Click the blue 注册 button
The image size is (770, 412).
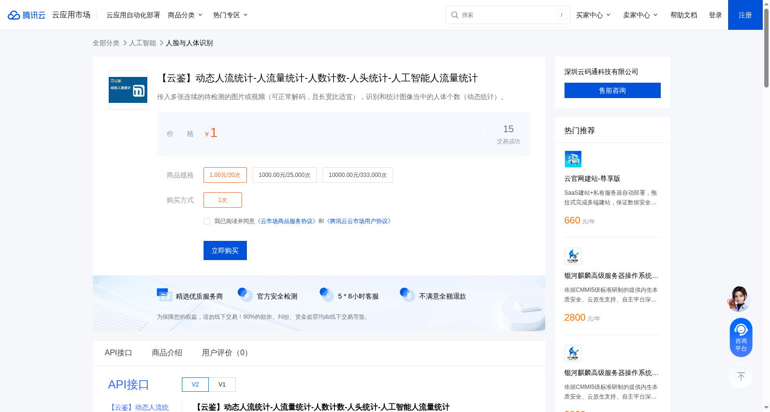point(745,15)
